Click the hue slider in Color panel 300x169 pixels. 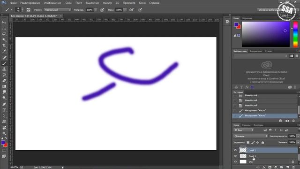[295, 34]
